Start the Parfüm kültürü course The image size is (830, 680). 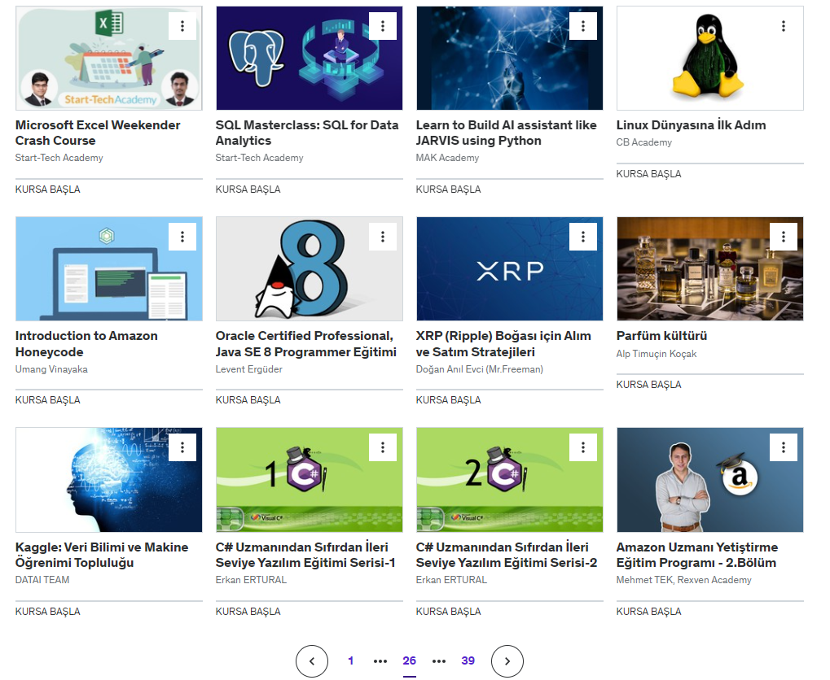click(648, 385)
